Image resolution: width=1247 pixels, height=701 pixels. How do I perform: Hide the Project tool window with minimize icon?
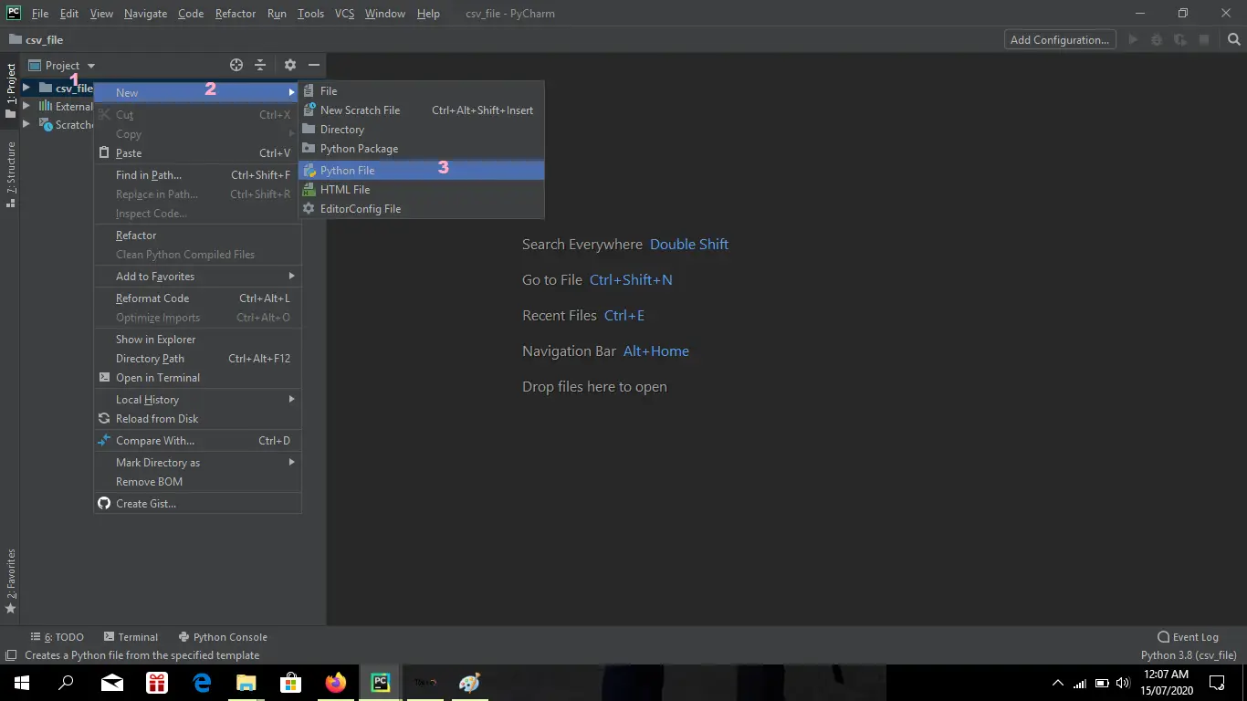[313, 65]
